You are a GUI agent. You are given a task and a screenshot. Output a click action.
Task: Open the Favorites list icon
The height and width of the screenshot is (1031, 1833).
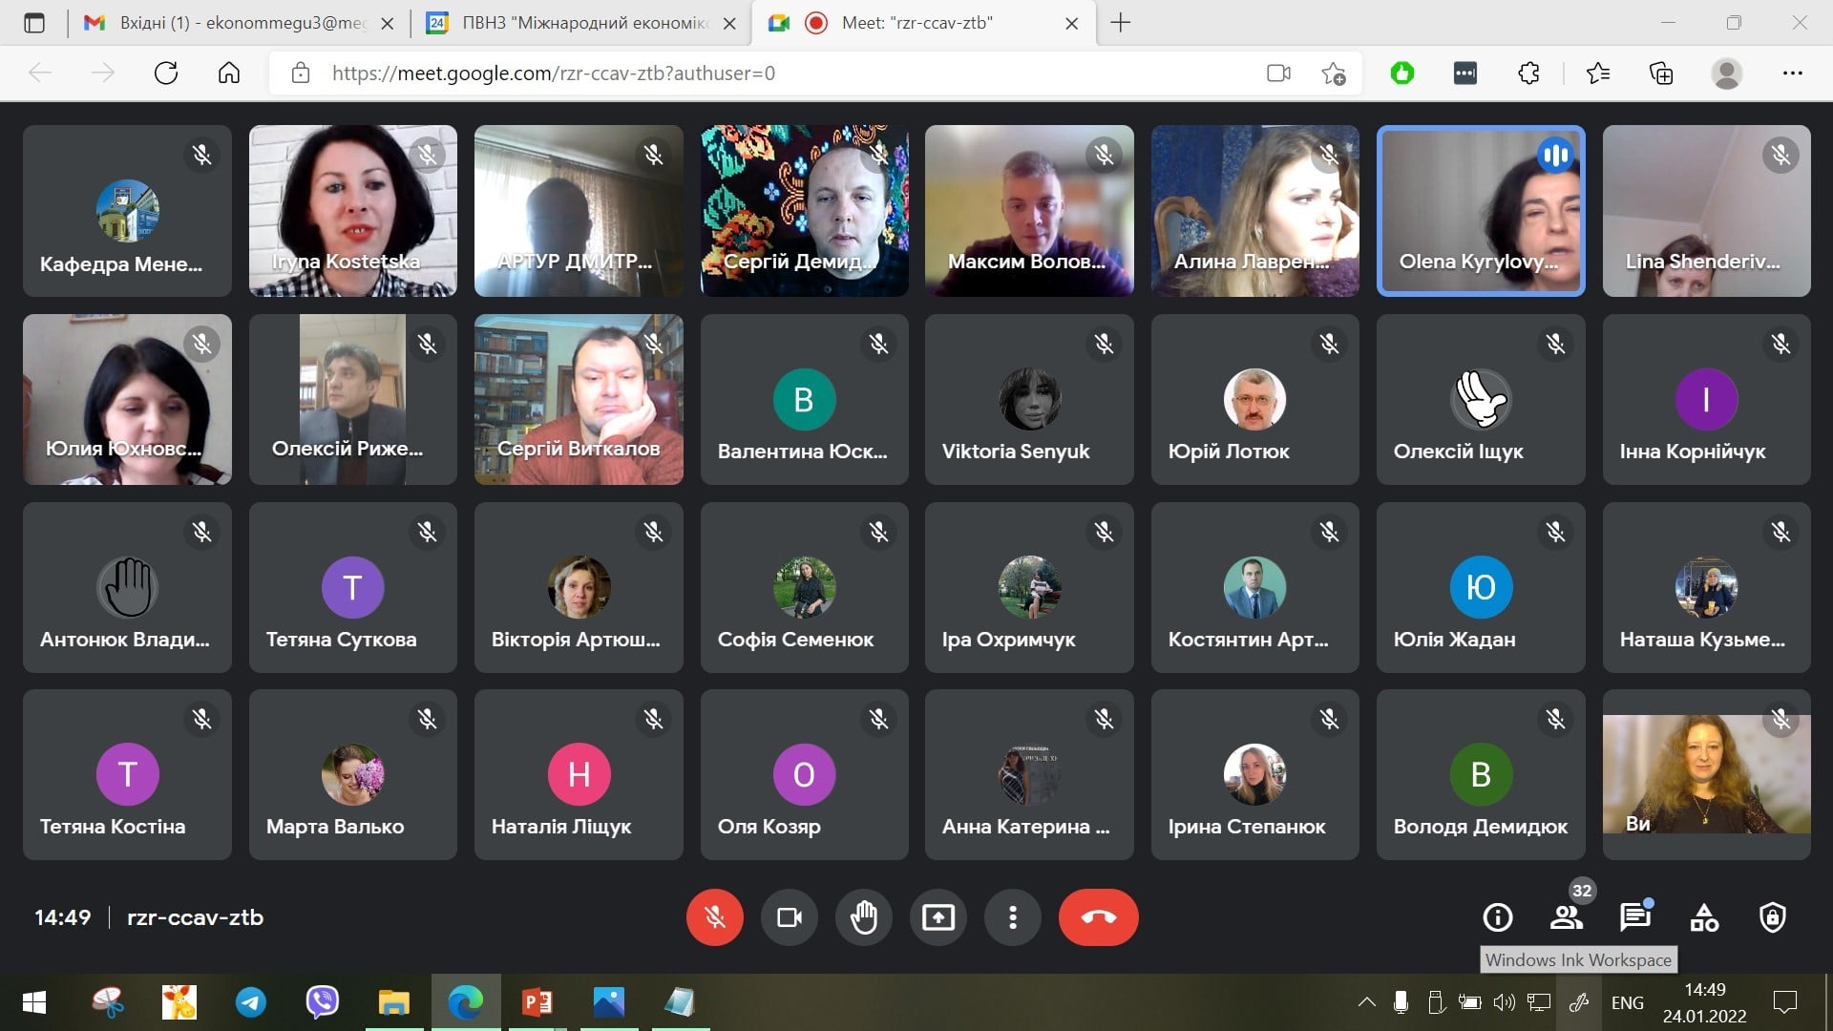[x=1598, y=73]
